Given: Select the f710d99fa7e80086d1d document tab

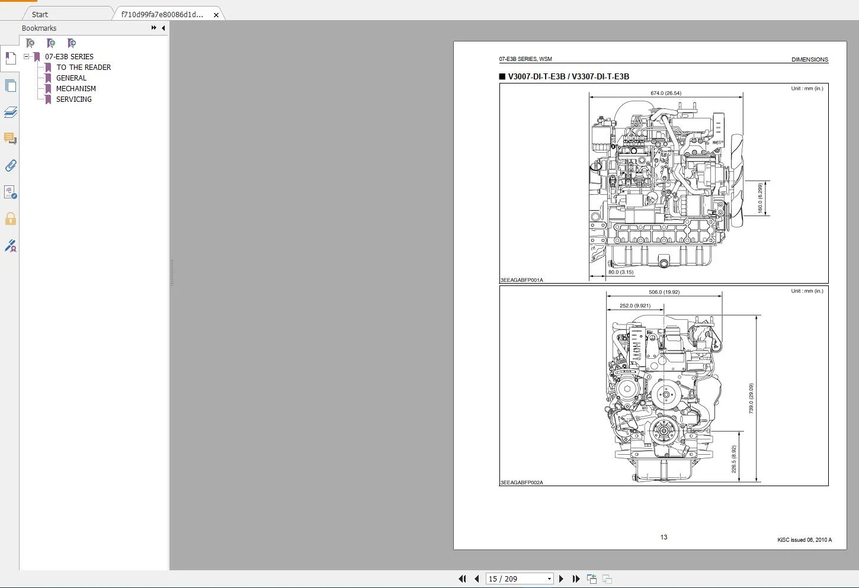Looking at the screenshot, I should tap(162, 14).
